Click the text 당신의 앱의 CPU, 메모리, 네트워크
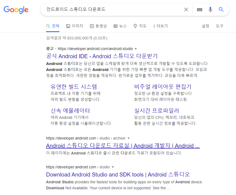This screenshot has width=236, height=195. [164, 117]
